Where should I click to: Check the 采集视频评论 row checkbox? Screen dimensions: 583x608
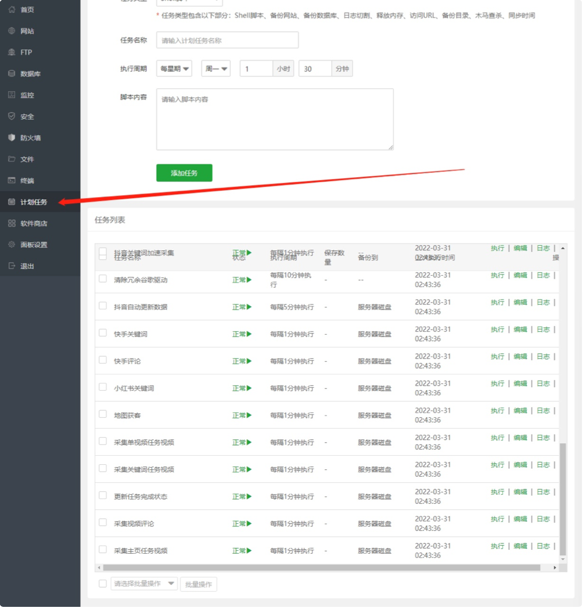pyautogui.click(x=102, y=523)
